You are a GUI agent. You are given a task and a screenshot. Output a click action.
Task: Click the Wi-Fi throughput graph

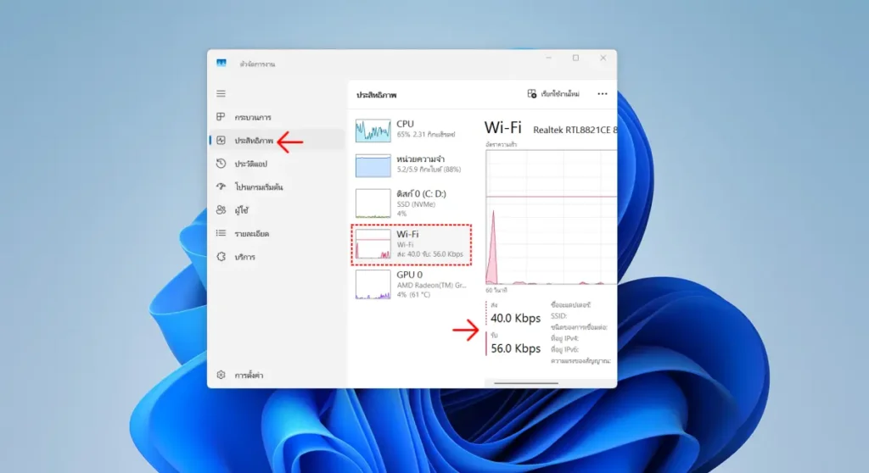[551, 217]
